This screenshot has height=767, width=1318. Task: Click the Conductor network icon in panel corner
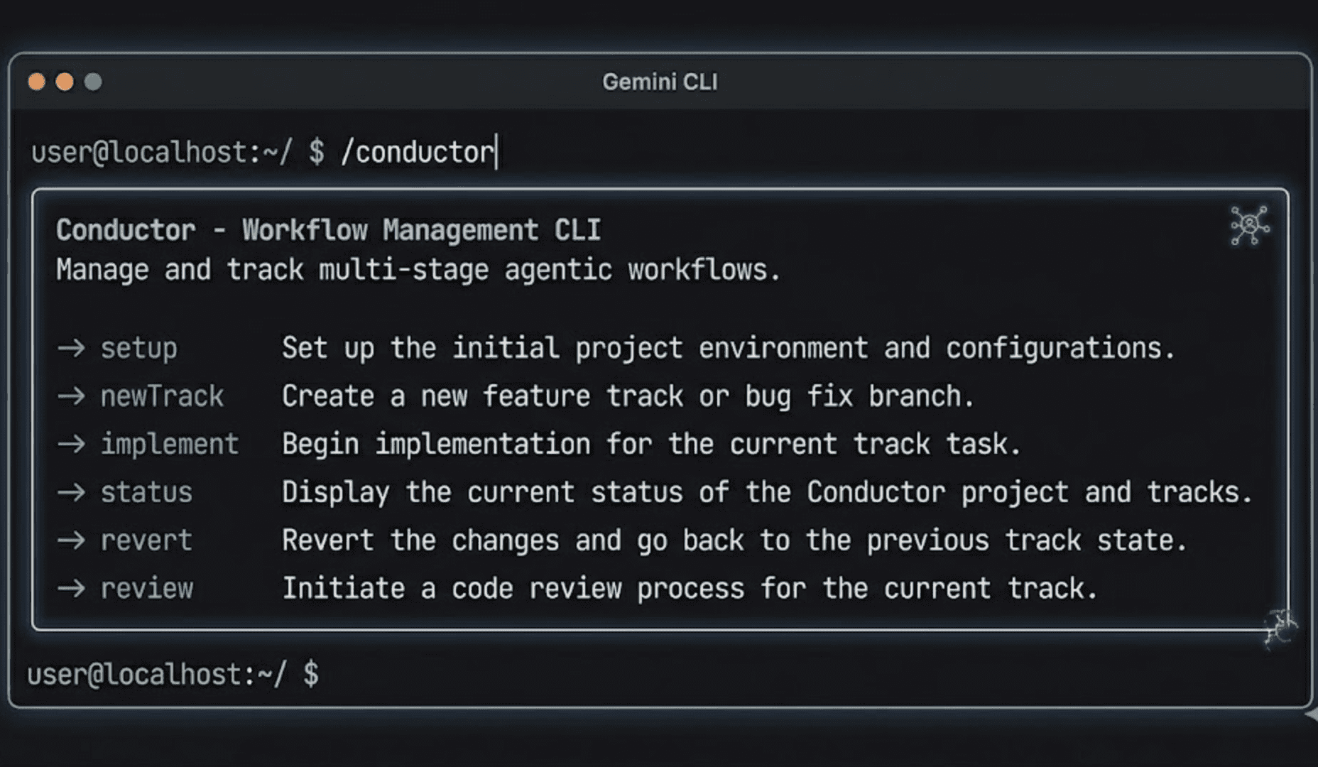coord(1250,226)
